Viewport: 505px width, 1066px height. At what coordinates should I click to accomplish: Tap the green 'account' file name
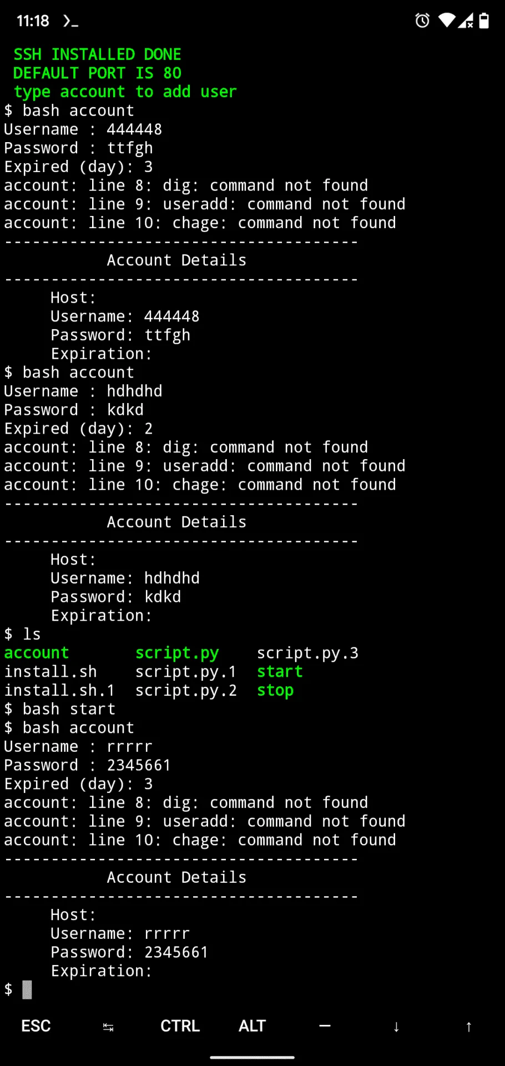tap(37, 653)
